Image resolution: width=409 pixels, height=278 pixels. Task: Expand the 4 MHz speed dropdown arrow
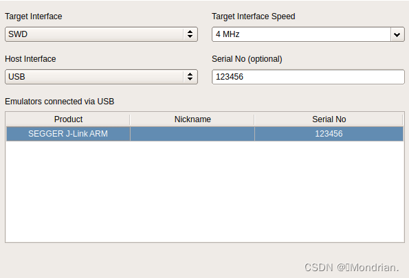click(397, 34)
